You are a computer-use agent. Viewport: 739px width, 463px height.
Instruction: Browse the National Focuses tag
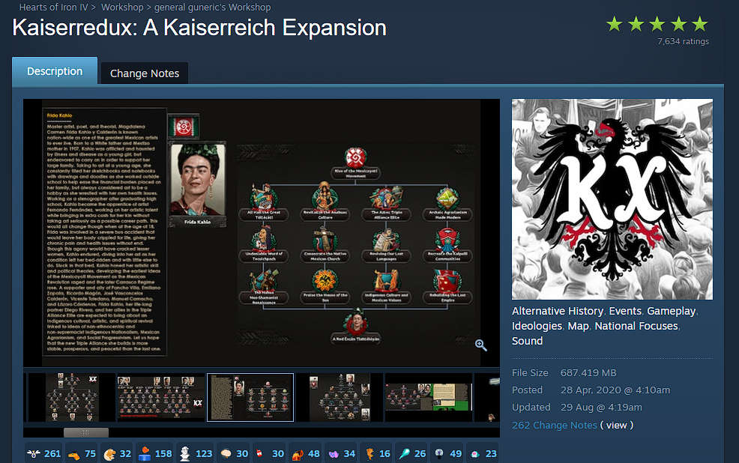click(636, 326)
